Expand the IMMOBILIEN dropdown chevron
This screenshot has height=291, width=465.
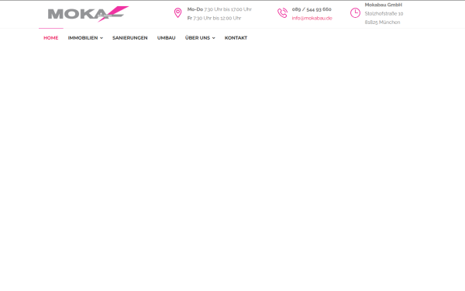pos(102,38)
